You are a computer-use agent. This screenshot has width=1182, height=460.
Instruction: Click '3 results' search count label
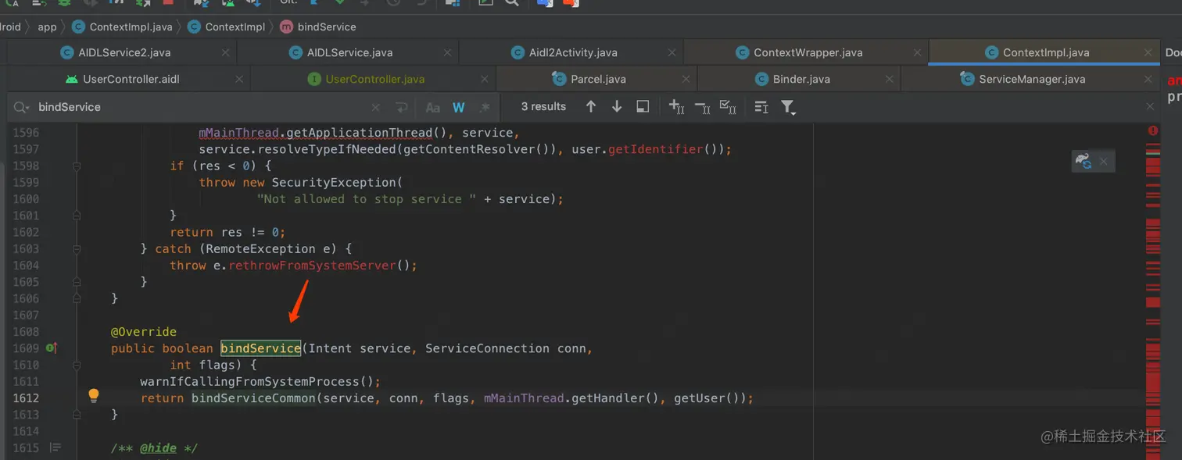tap(543, 107)
